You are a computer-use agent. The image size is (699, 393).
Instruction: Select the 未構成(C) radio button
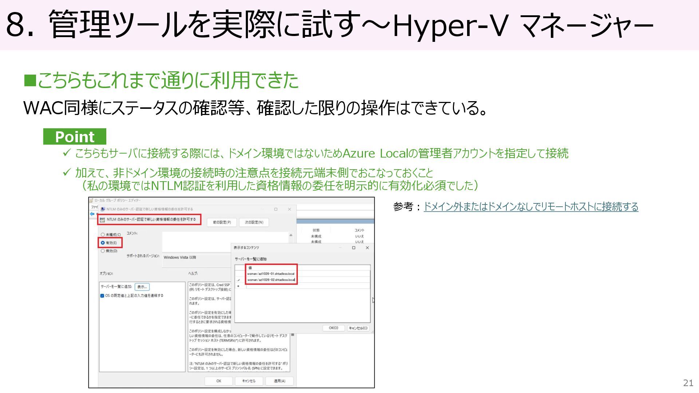click(103, 235)
